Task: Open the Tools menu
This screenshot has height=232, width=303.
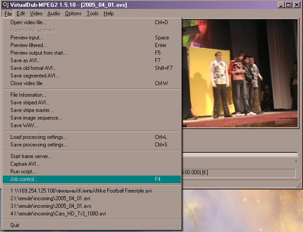Action: tap(92, 13)
